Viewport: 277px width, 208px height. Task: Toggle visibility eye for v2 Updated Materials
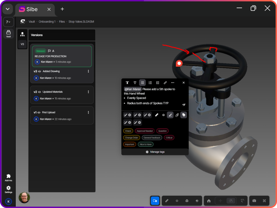point(39,92)
